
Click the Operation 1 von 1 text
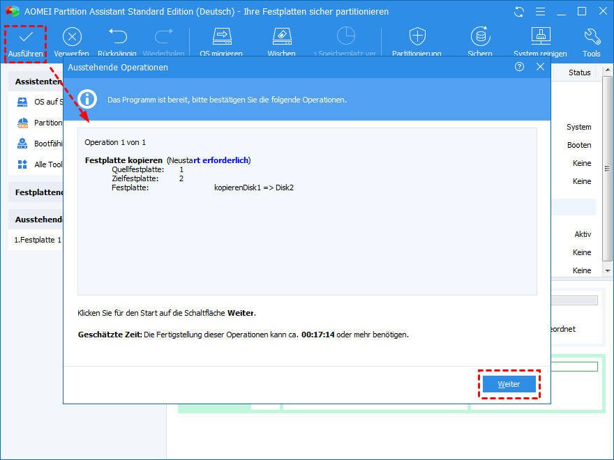tap(115, 142)
